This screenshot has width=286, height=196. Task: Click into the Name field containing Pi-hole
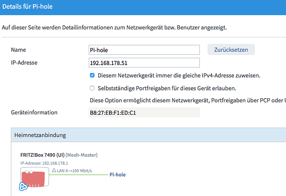[144, 50]
